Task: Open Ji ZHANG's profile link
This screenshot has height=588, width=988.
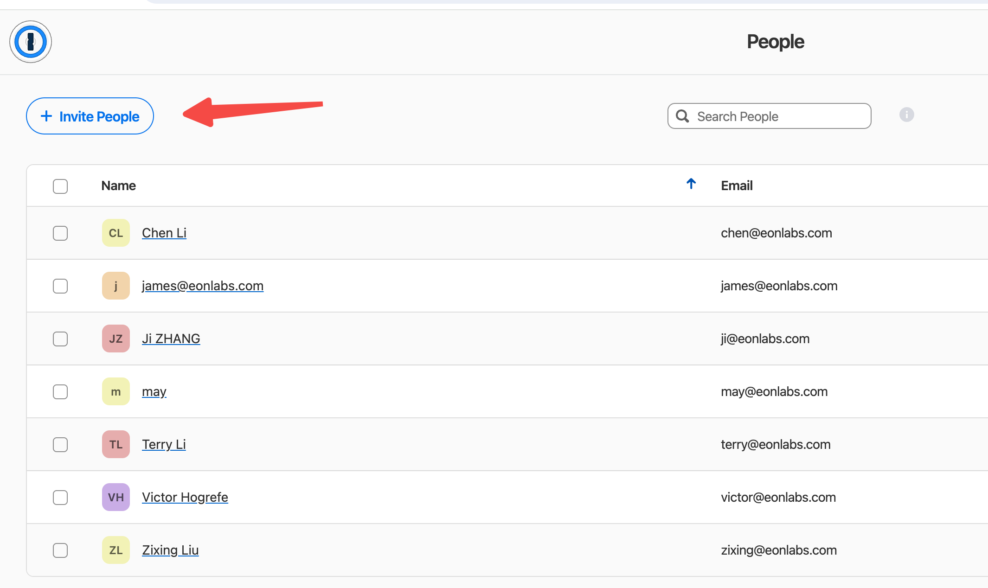Action: (x=171, y=339)
